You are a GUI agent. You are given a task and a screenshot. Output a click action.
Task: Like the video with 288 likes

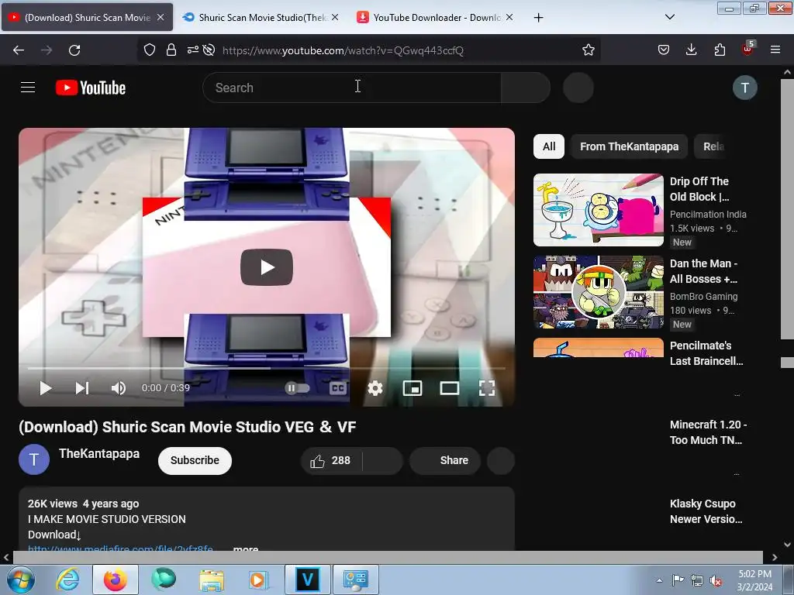[332, 460]
